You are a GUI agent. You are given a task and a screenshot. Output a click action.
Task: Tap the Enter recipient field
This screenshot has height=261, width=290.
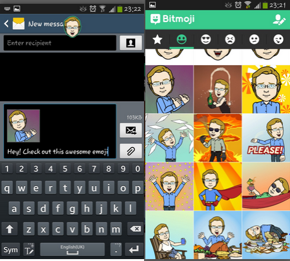60,43
